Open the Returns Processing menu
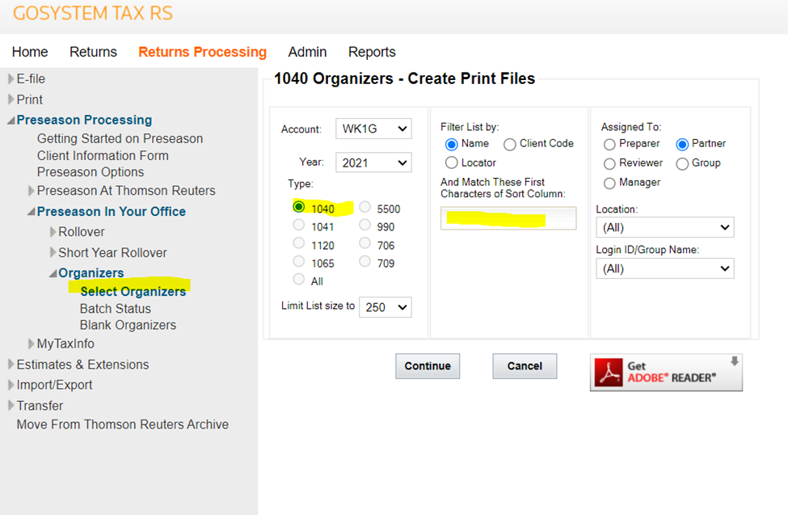This screenshot has width=788, height=515. pos(202,52)
